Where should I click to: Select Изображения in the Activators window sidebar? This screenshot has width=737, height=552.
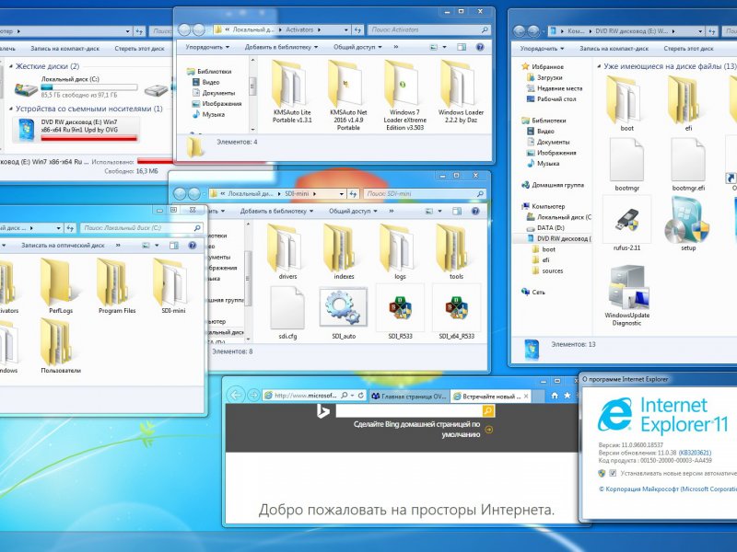tap(216, 104)
